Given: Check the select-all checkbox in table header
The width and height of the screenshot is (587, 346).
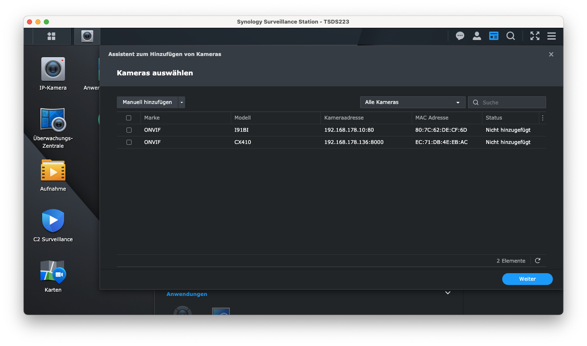Looking at the screenshot, I should [x=129, y=118].
